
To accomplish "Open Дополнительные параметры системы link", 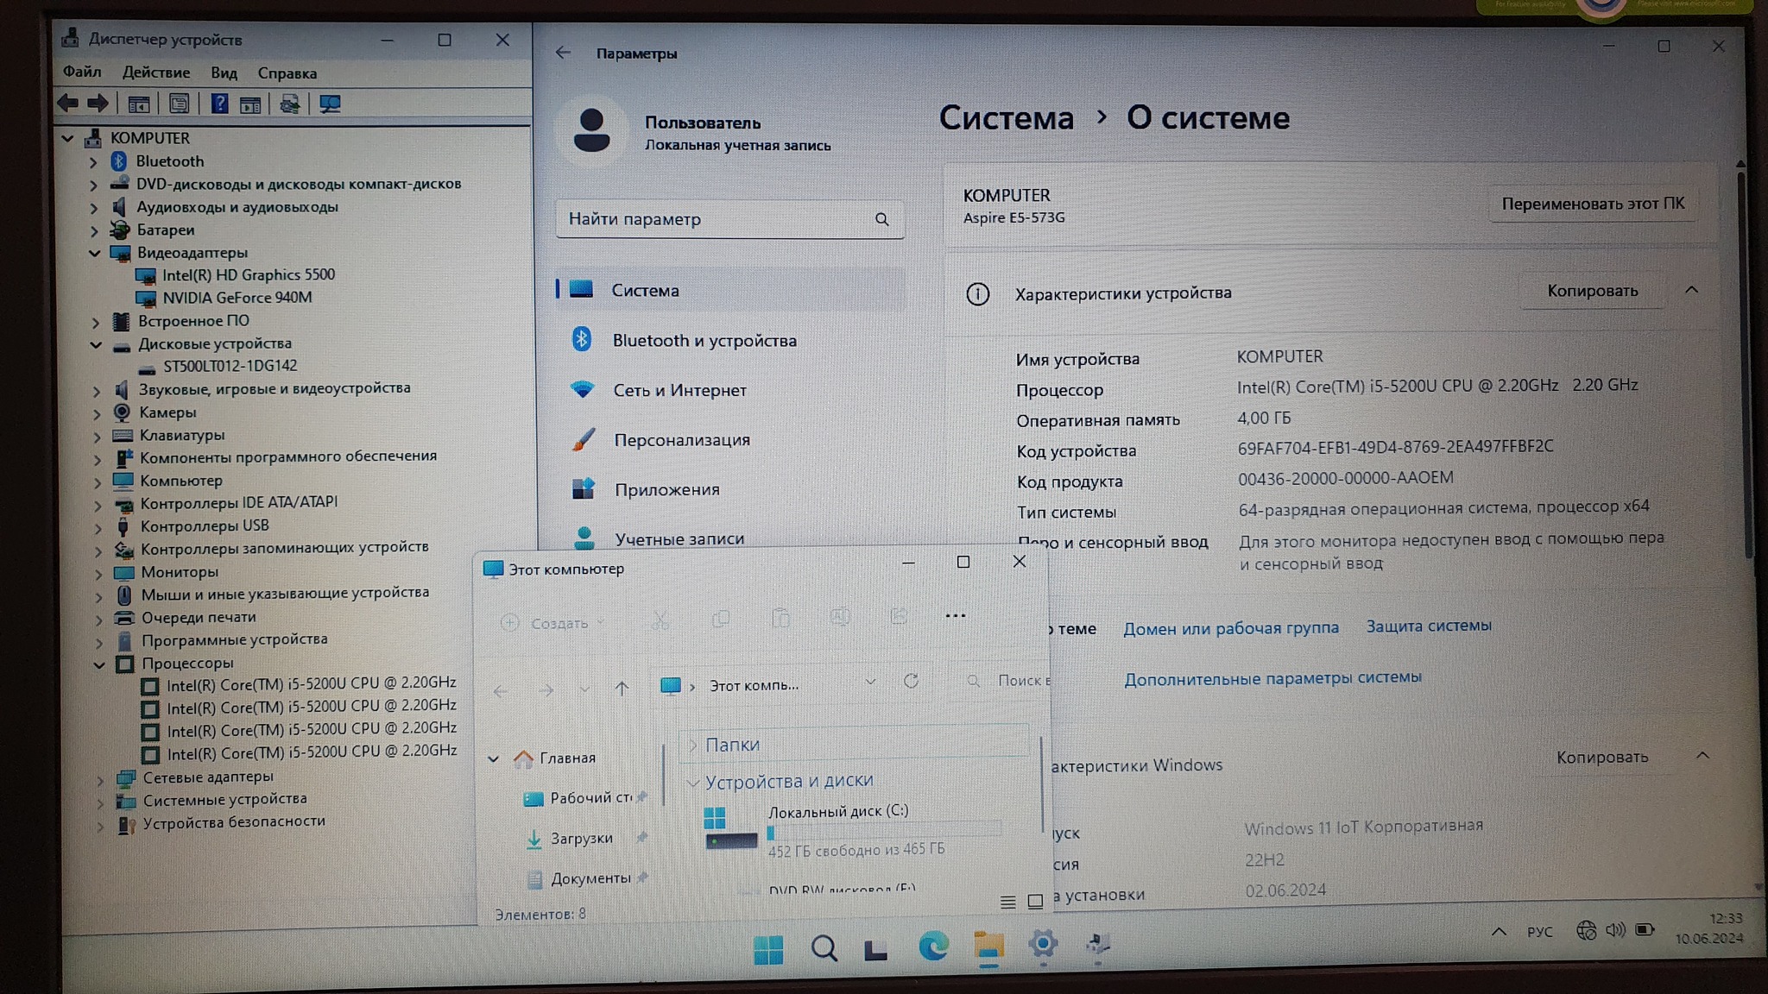I will [1272, 678].
